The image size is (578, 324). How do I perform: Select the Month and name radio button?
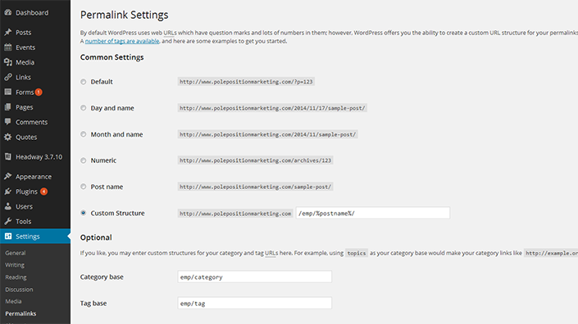(84, 134)
